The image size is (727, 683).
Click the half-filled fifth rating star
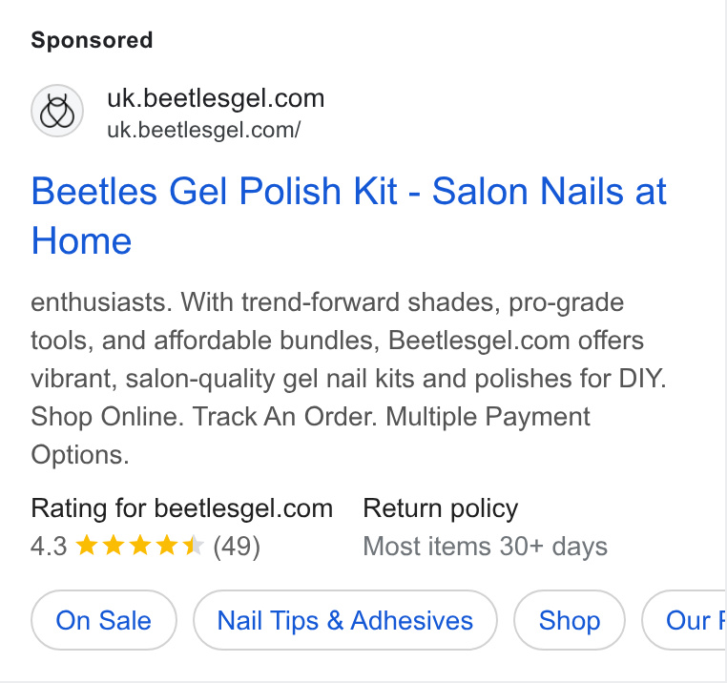(x=194, y=546)
